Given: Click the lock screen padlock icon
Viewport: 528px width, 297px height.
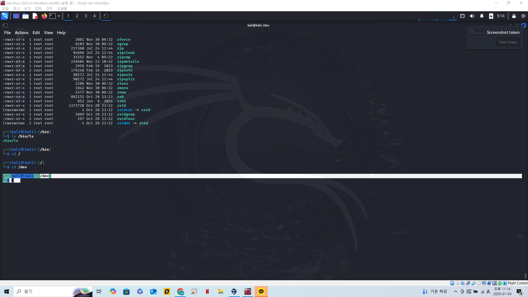Looking at the screenshot, I should click(x=514, y=16).
